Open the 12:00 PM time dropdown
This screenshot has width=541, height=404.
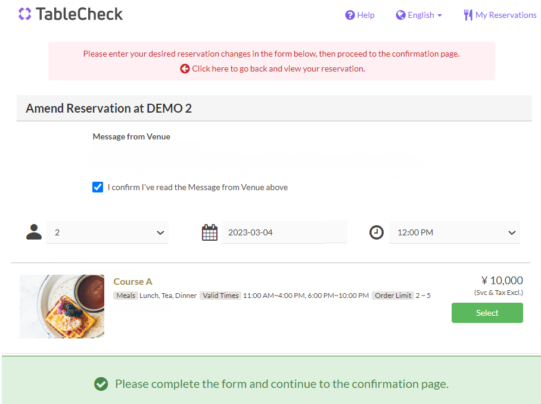click(x=454, y=232)
